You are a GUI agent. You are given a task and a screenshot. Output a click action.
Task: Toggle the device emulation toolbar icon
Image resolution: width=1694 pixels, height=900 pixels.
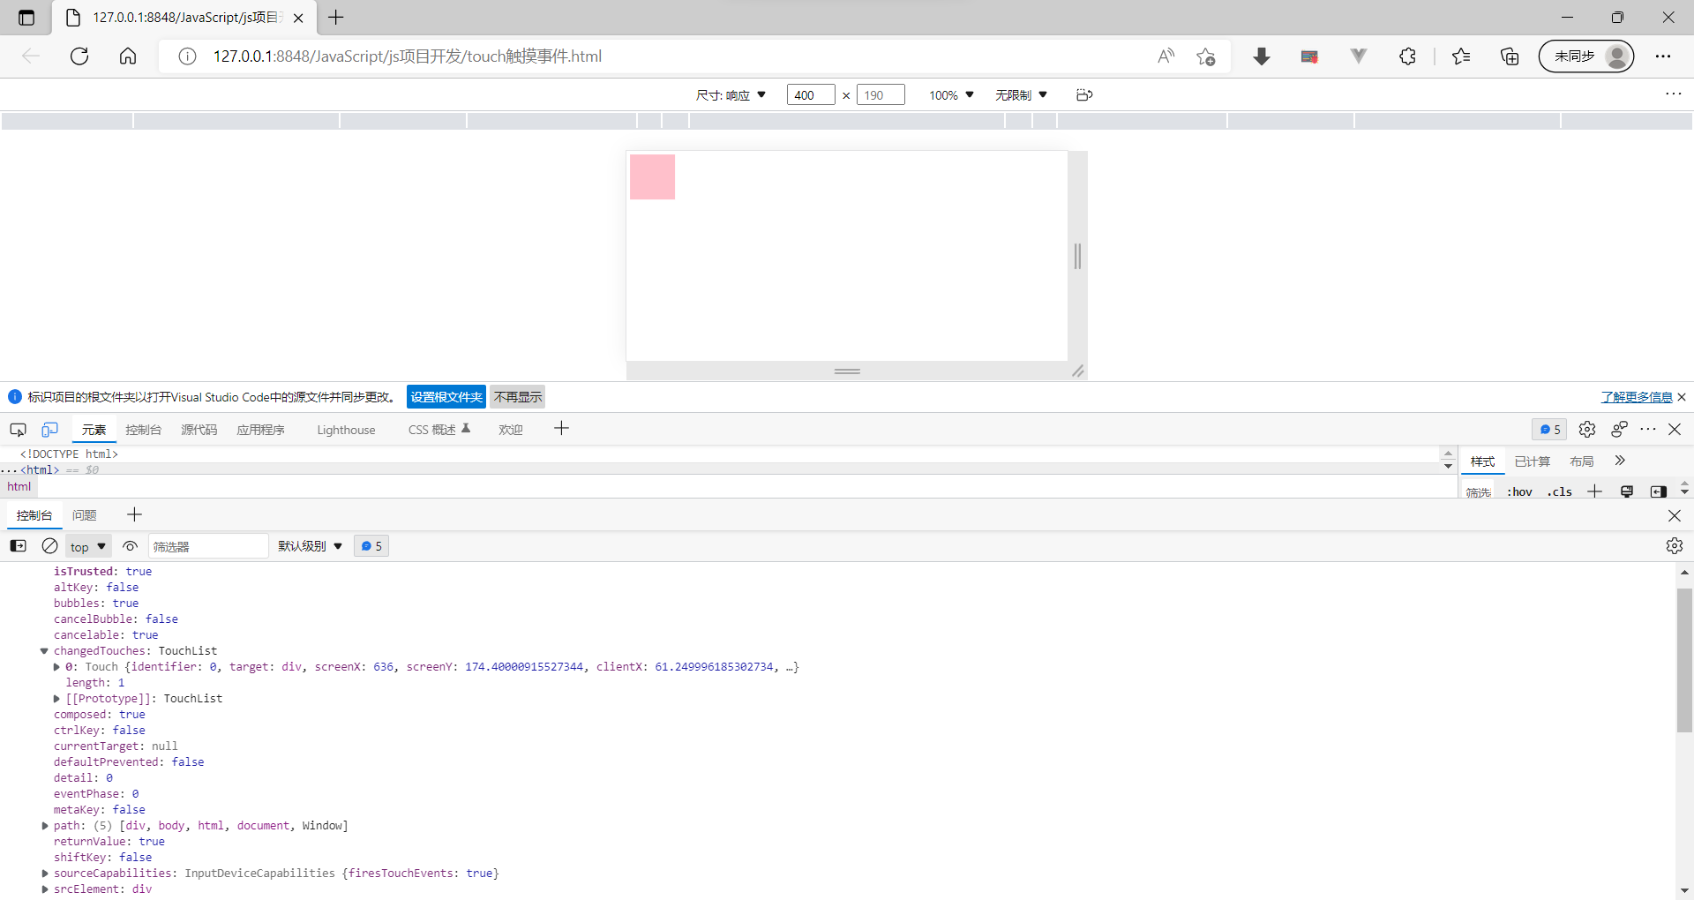[x=49, y=430]
